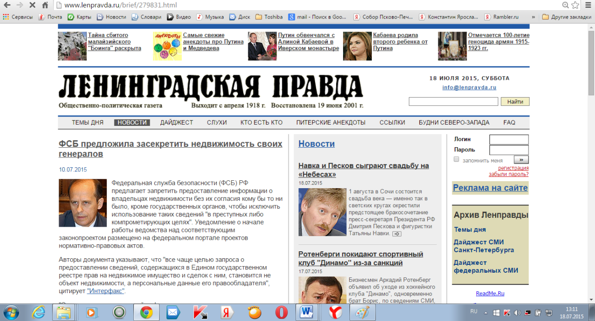Click the browser forward arrow
Image resolution: width=595 pixels, height=321 pixels.
20,5
